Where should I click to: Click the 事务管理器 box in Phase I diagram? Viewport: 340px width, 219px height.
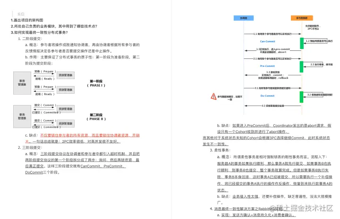pos(22,83)
